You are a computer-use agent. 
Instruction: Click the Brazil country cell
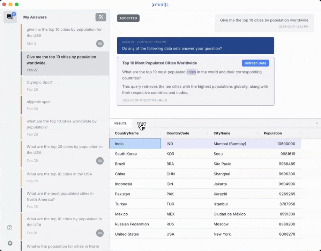click(x=135, y=164)
